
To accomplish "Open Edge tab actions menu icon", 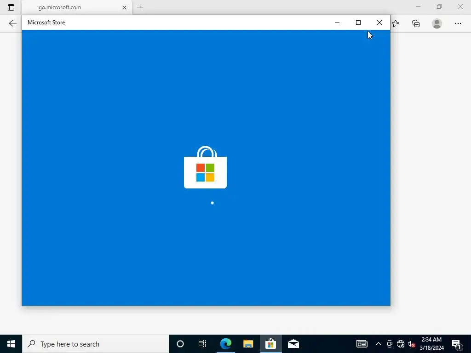I will coord(11,7).
